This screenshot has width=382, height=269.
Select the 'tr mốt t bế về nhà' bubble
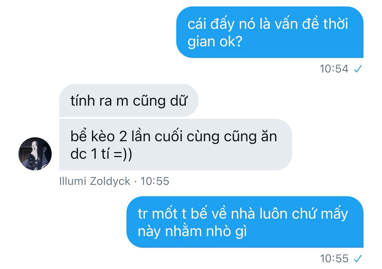coord(245,222)
